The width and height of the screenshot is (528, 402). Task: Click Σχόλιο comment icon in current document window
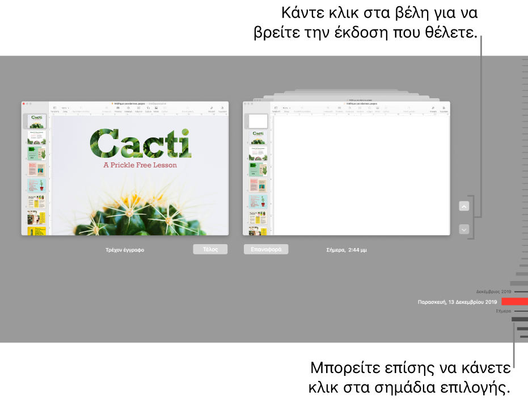point(164,108)
